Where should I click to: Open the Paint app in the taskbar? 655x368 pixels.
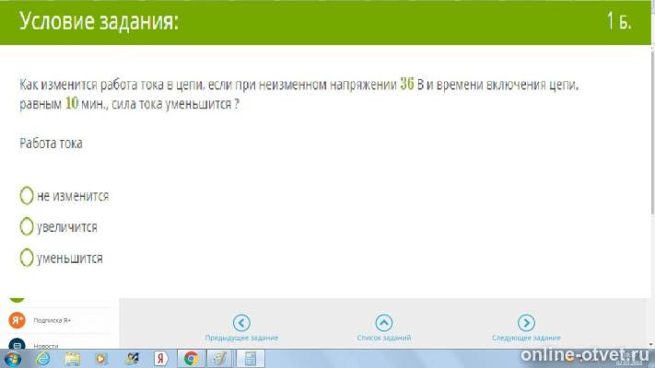[220, 359]
